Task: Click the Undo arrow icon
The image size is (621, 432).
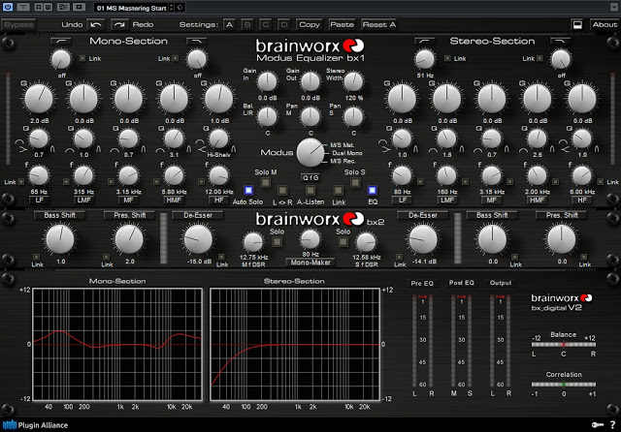Action: (94, 22)
